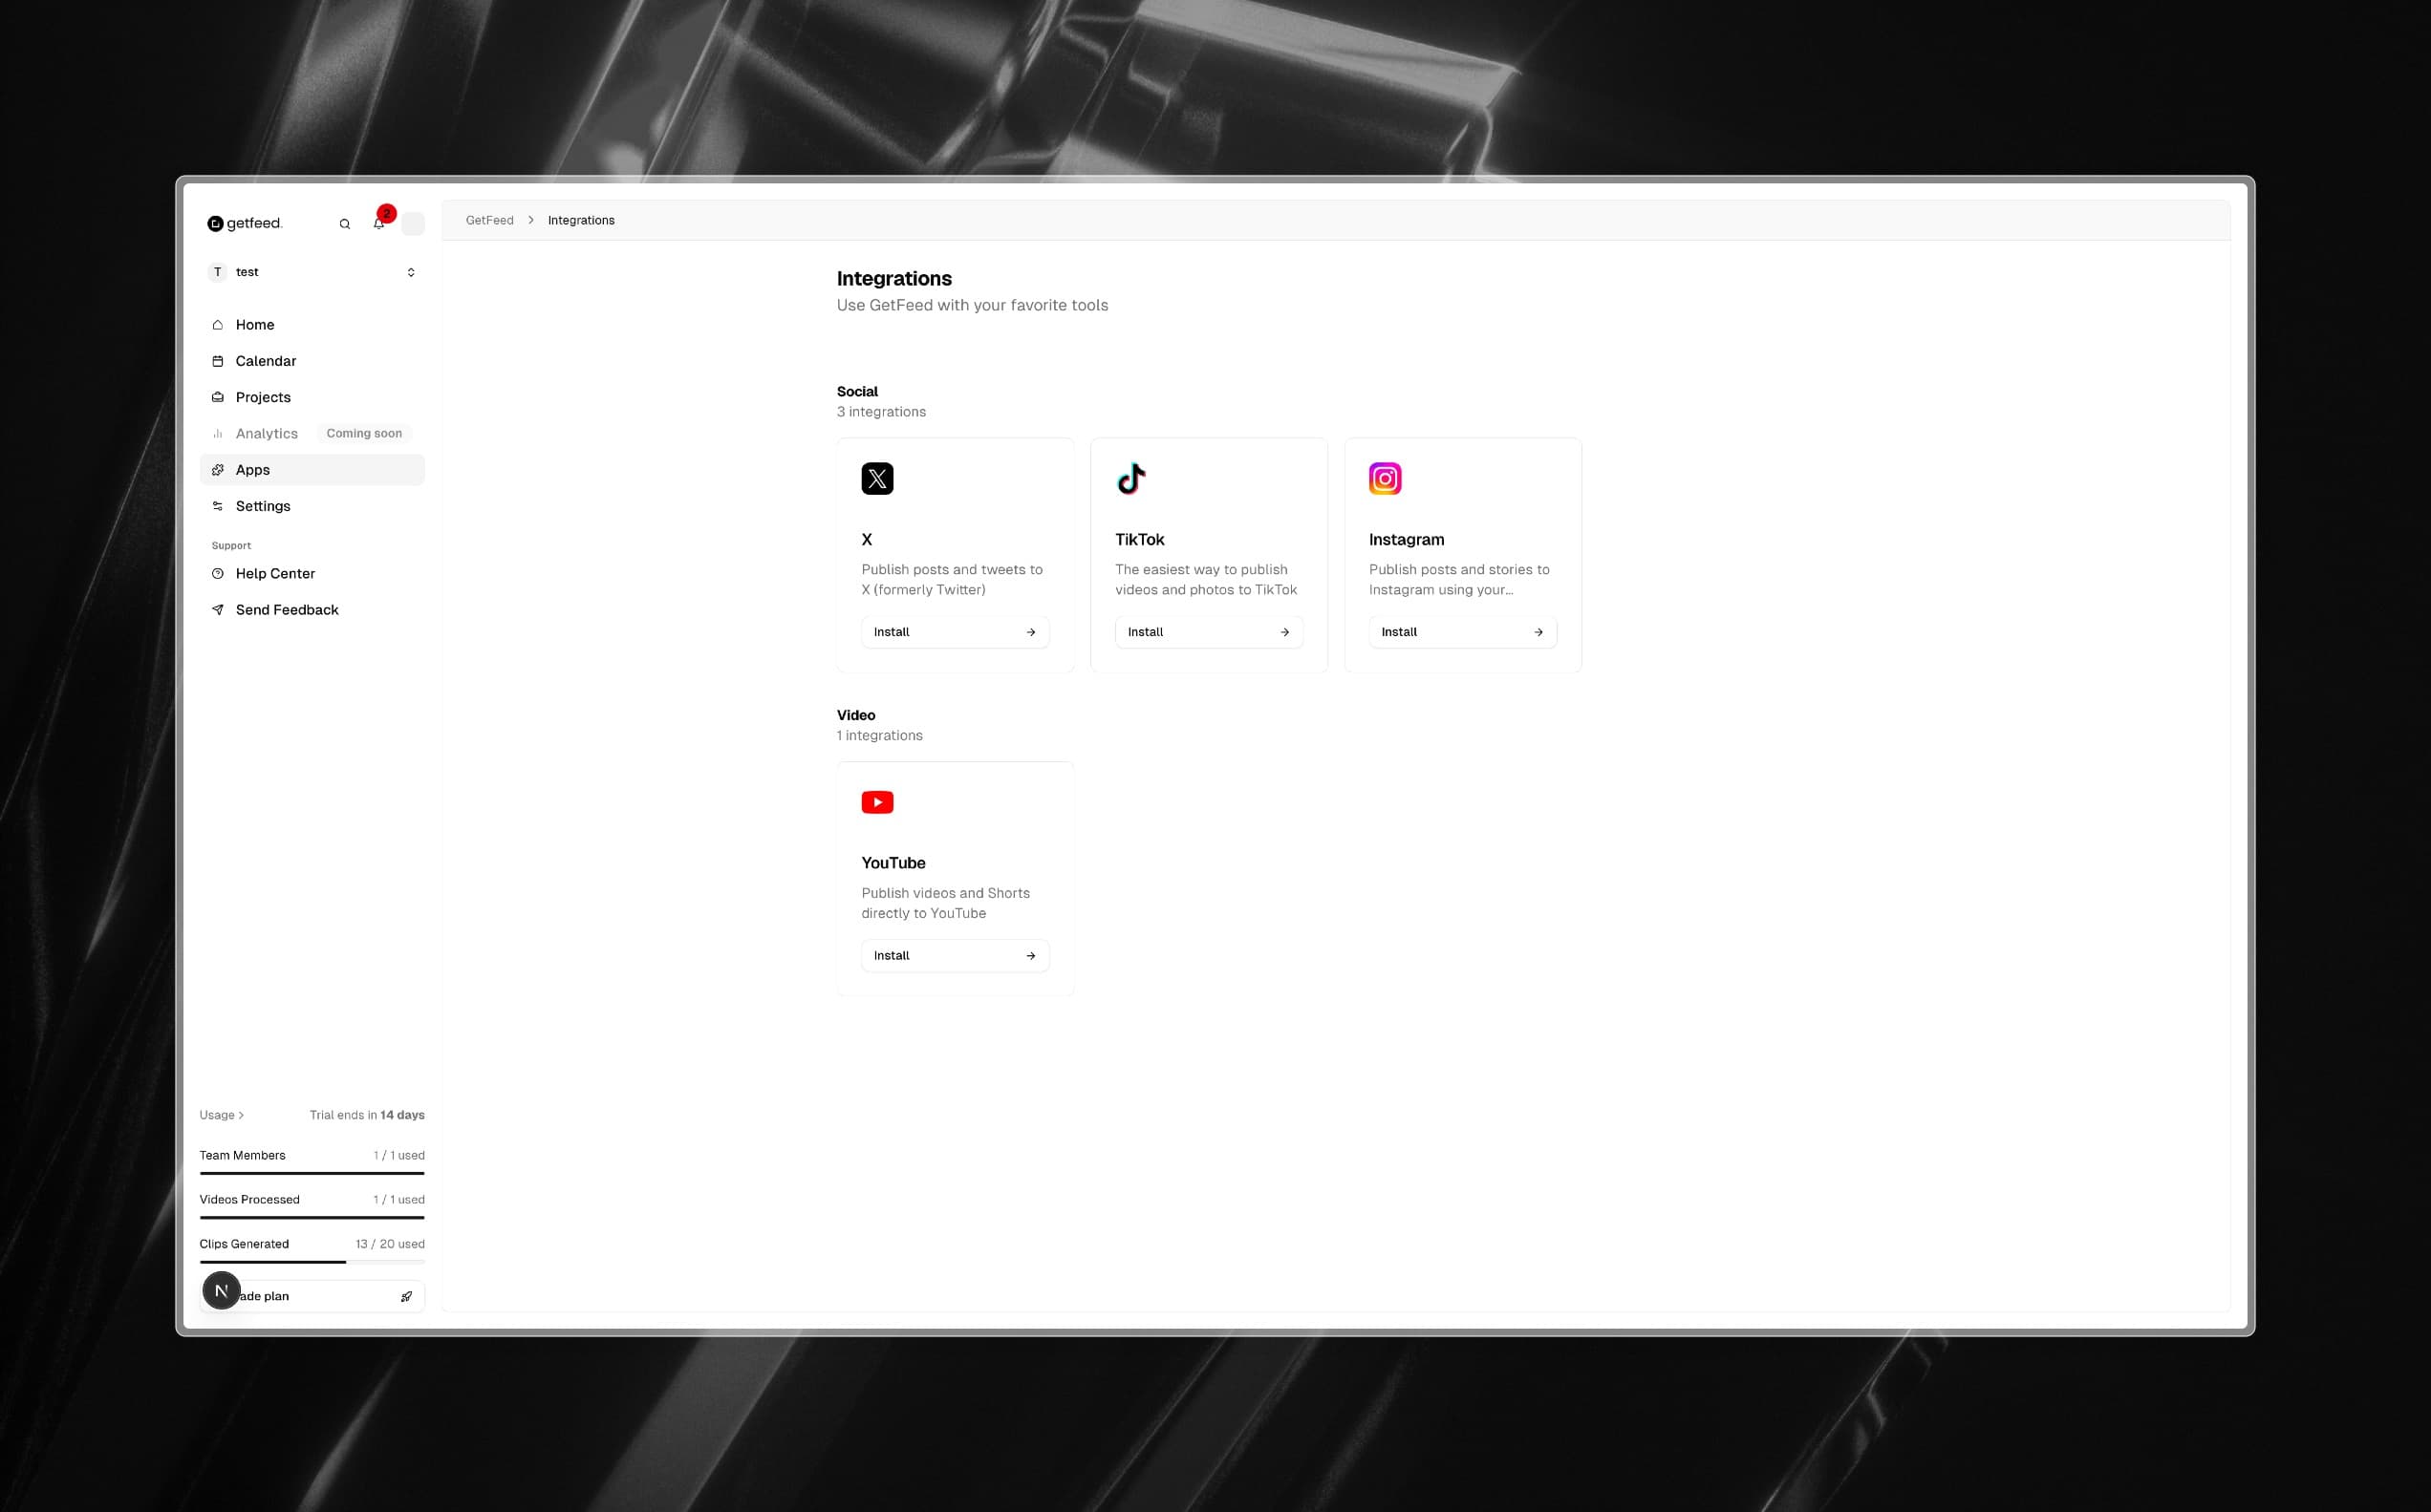Open the Calendar icon in the sidebar
Viewport: 2431px width, 1512px height.
tap(218, 360)
